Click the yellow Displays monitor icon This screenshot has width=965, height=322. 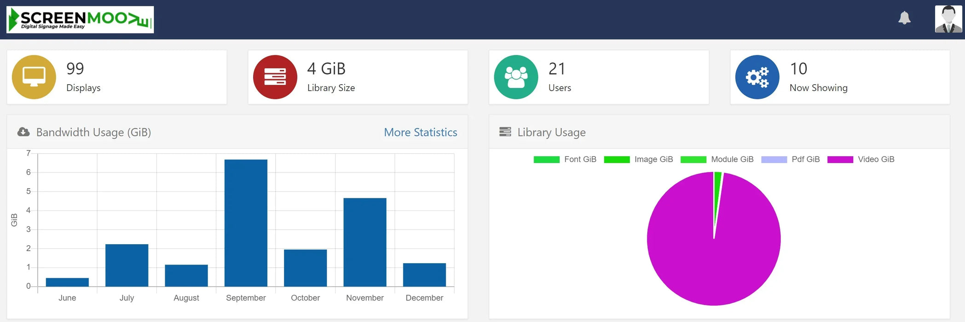click(34, 77)
